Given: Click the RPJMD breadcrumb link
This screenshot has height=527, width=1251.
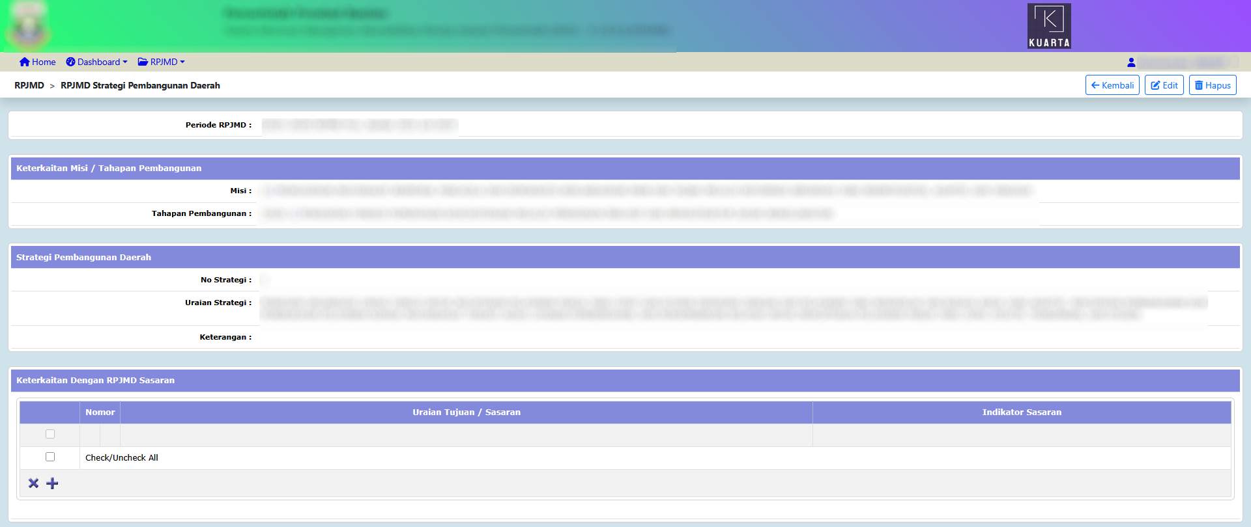Looking at the screenshot, I should pos(29,85).
